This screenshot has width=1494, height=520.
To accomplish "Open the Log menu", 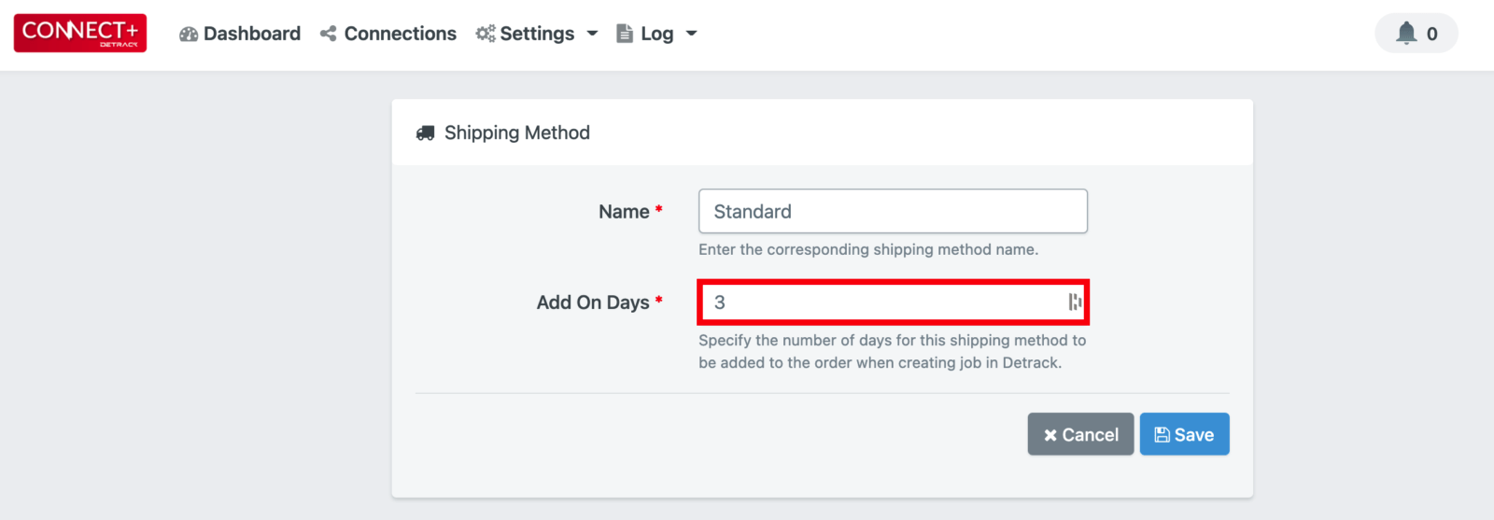I will pos(657,34).
